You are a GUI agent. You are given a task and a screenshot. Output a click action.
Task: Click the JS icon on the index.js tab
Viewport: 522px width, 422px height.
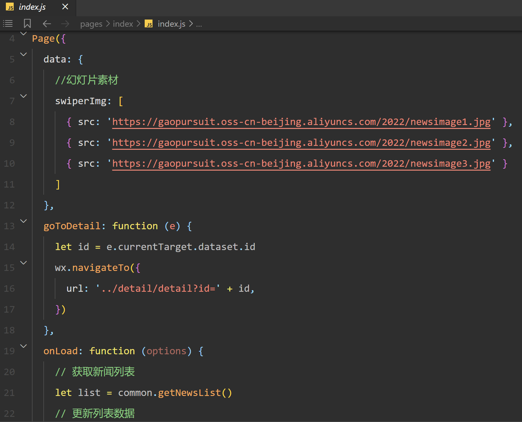(10, 7)
